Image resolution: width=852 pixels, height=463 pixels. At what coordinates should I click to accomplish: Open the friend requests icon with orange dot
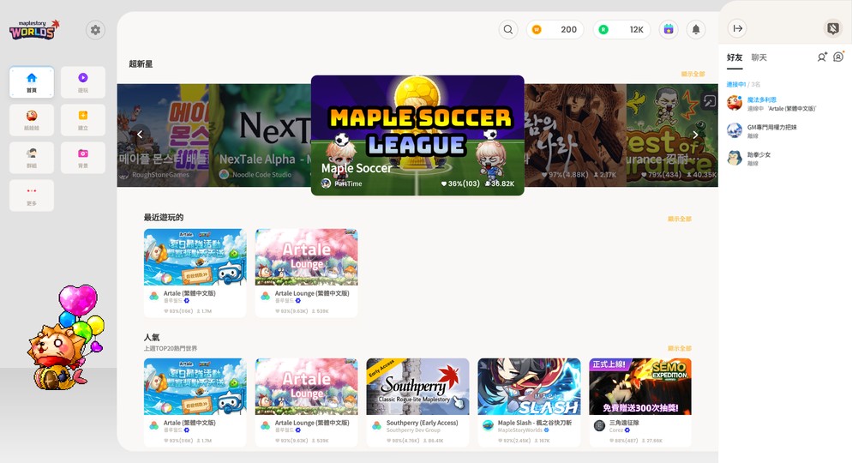click(x=838, y=57)
